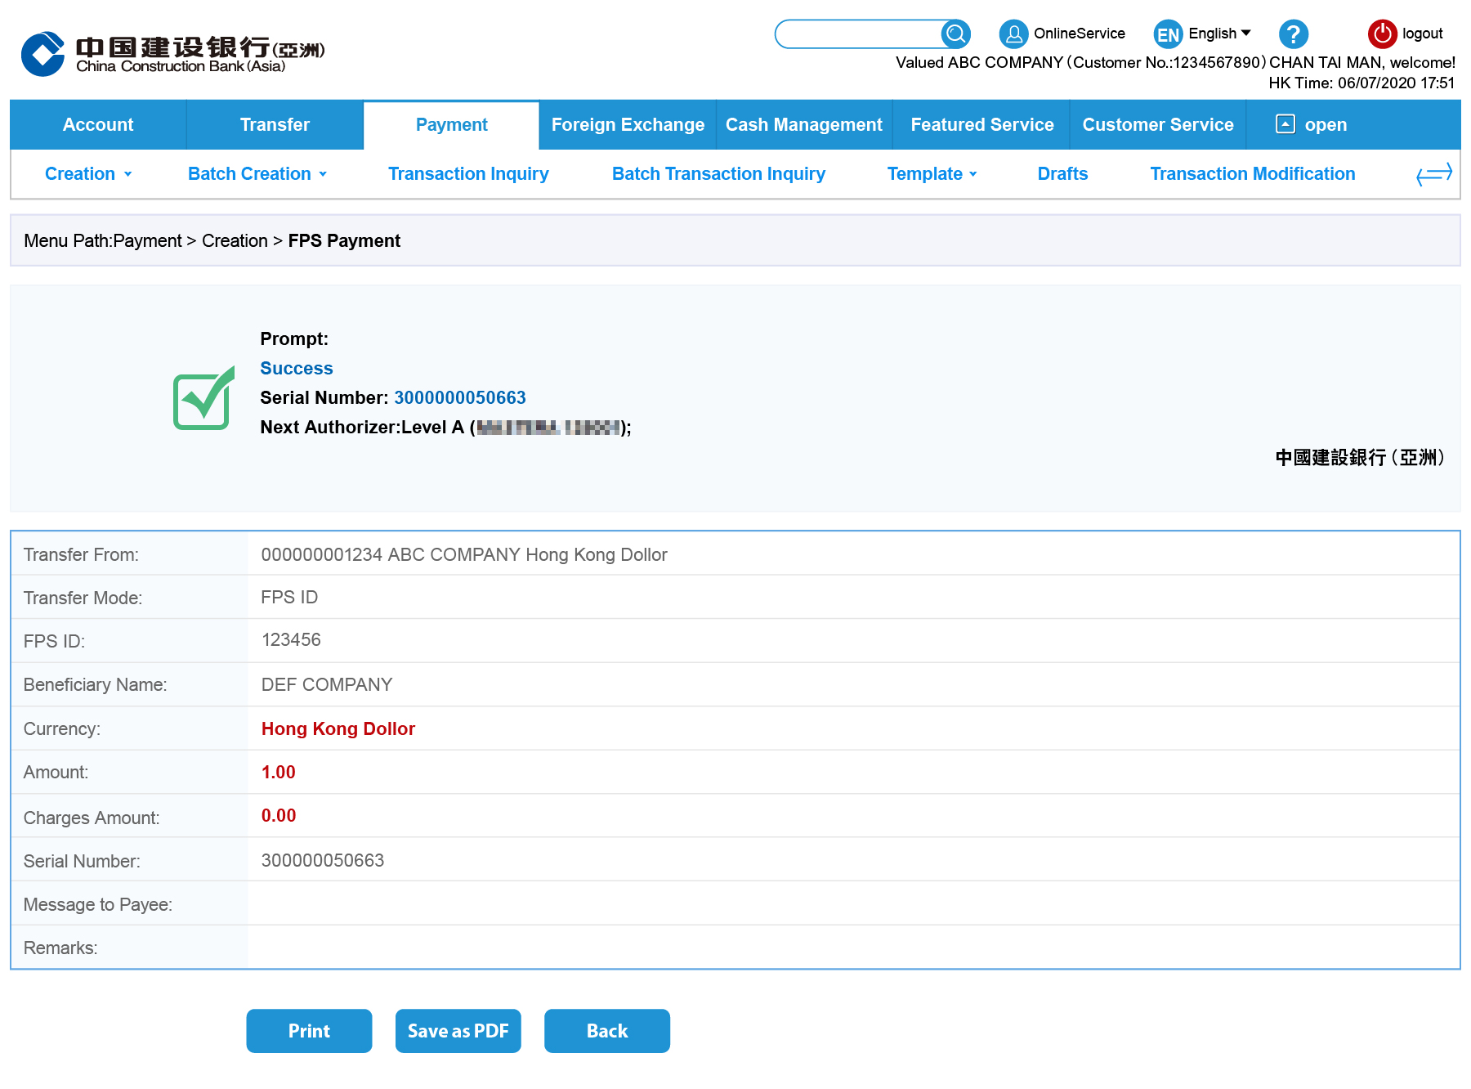Click the red logout power icon
Viewport: 1471px width, 1089px height.
click(x=1382, y=34)
